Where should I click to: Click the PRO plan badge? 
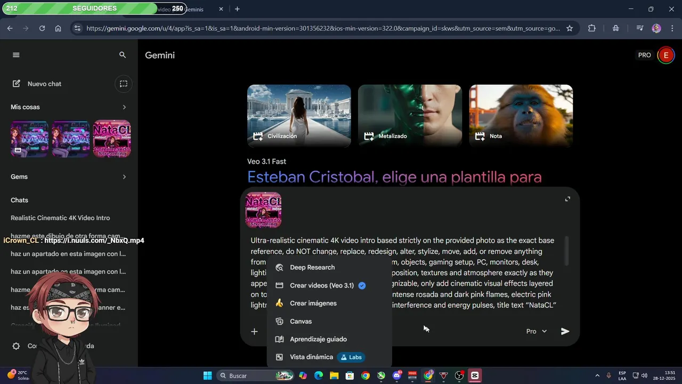click(x=645, y=55)
